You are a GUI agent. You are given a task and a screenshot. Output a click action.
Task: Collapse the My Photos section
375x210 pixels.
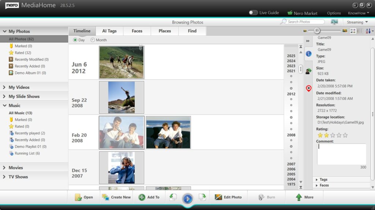(x=4, y=31)
